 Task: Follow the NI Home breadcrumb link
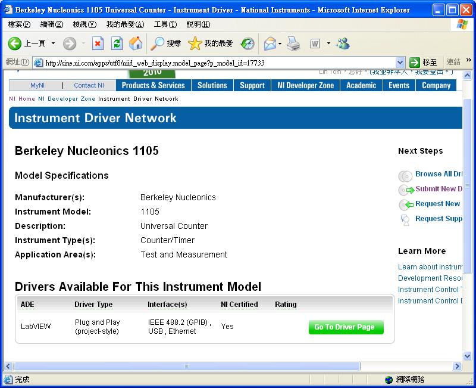(x=22, y=99)
